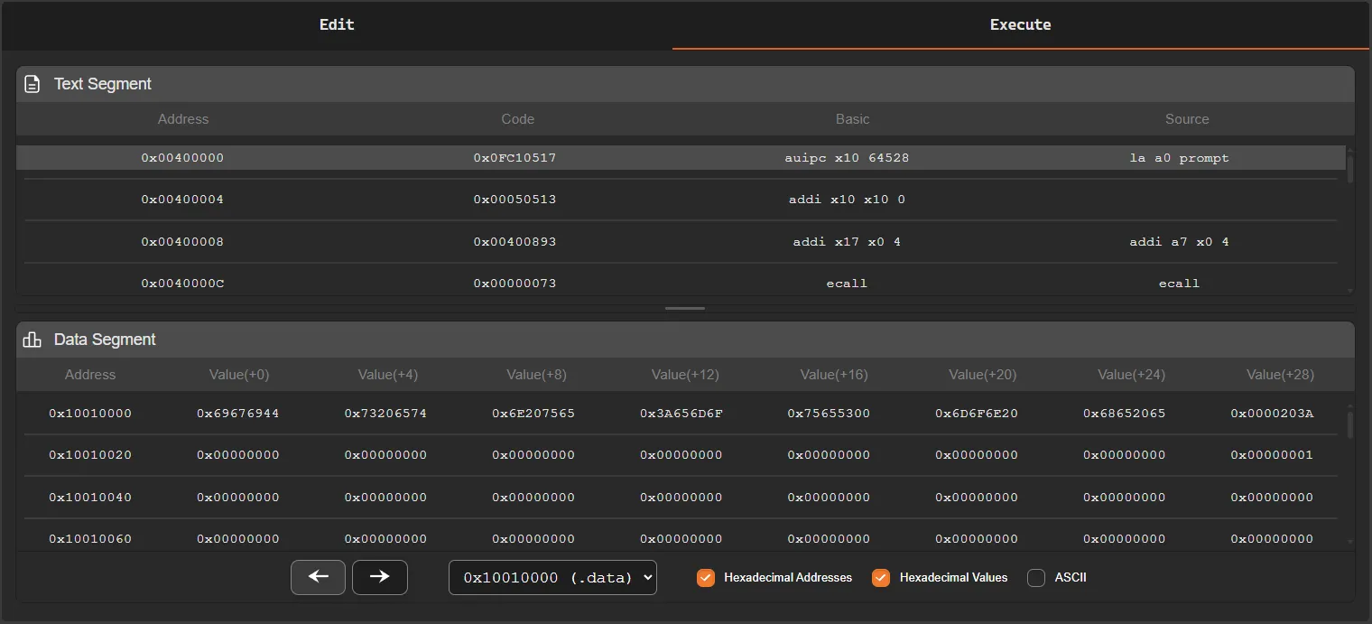The height and width of the screenshot is (624, 1372).
Task: Click the Data Segment chart icon
Action: pos(32,340)
